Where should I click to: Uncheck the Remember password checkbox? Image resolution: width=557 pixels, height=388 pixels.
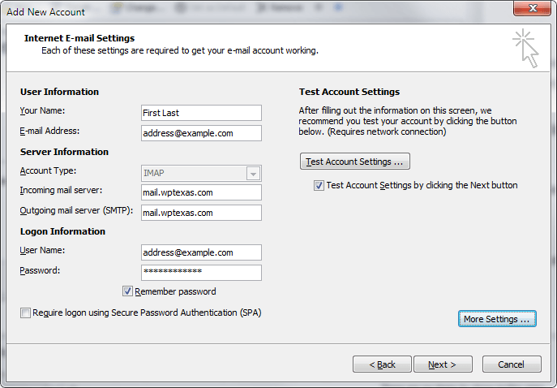(x=127, y=291)
